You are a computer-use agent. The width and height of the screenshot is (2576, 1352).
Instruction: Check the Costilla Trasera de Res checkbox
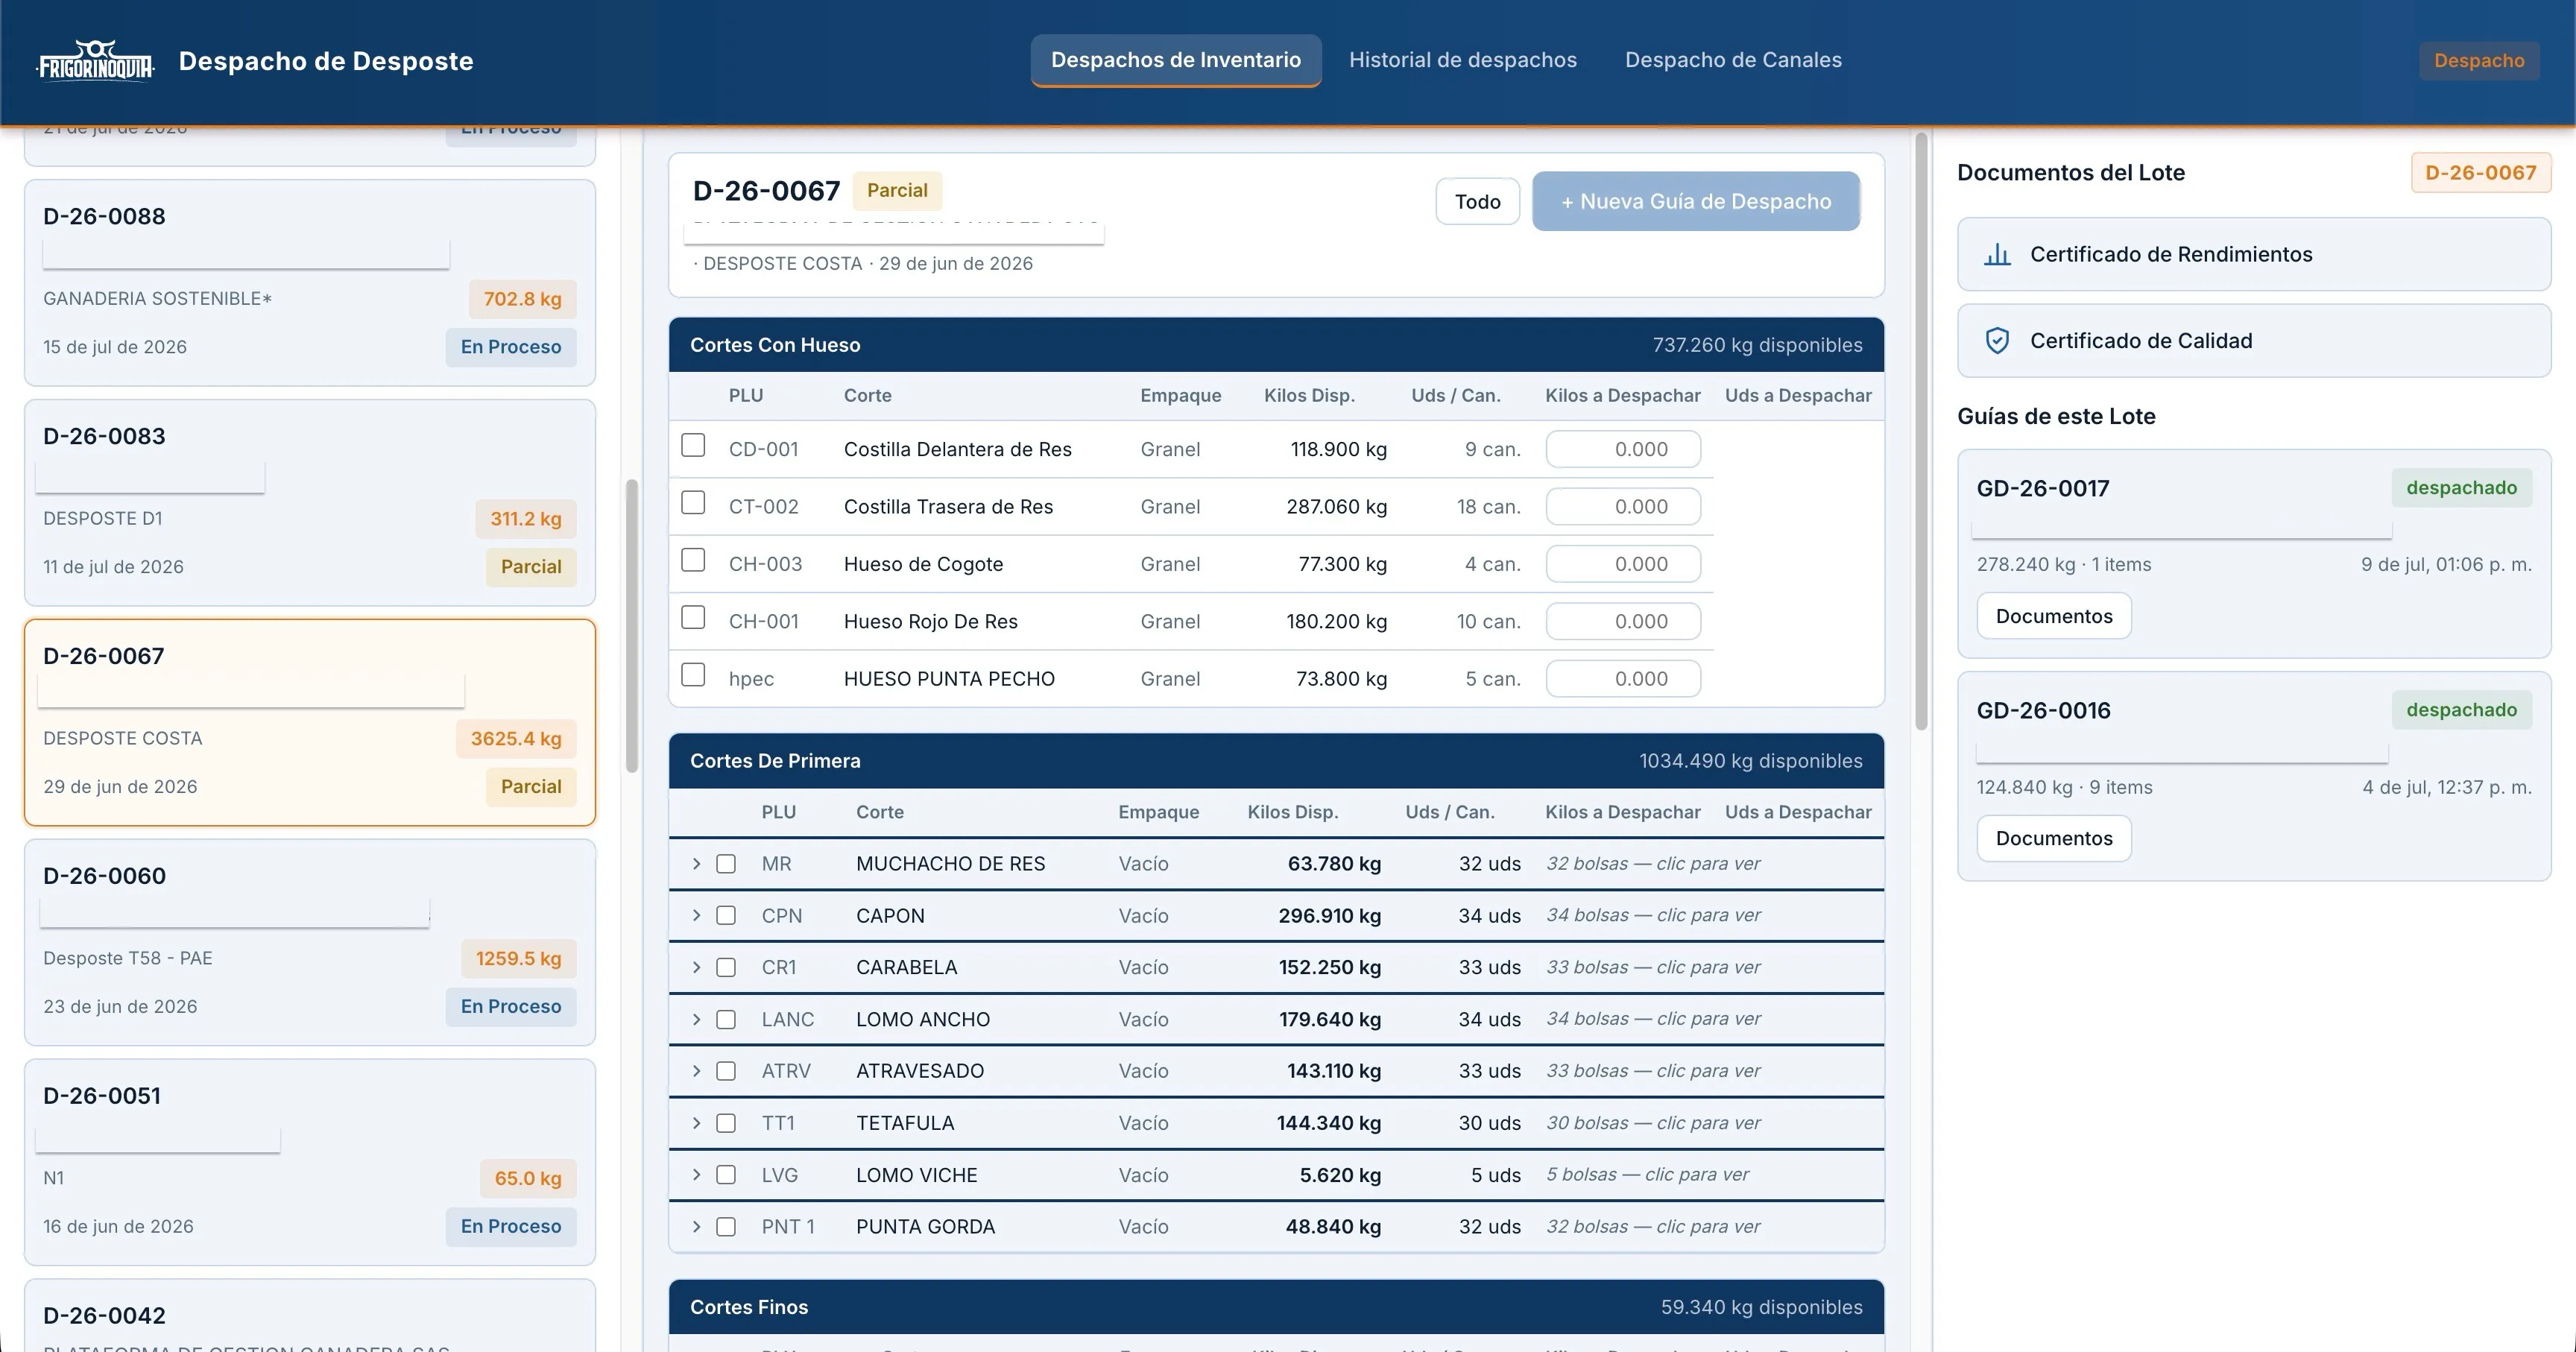[x=693, y=502]
